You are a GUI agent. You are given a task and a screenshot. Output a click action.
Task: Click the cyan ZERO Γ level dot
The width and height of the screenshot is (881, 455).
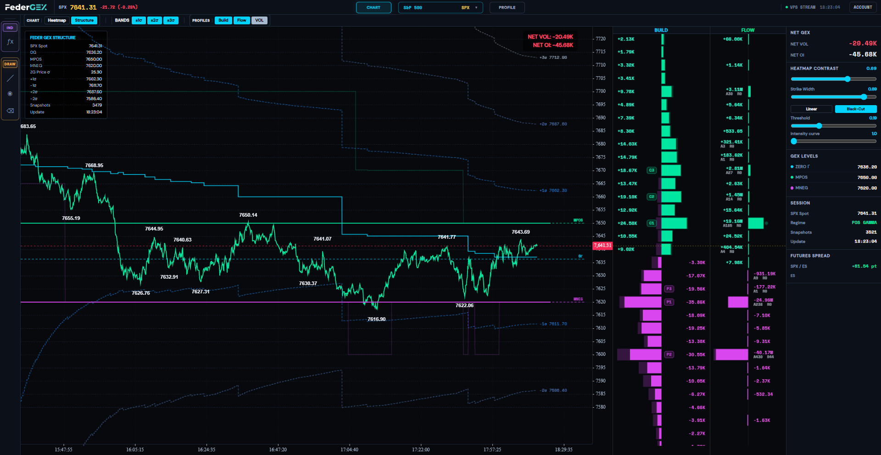click(x=792, y=167)
